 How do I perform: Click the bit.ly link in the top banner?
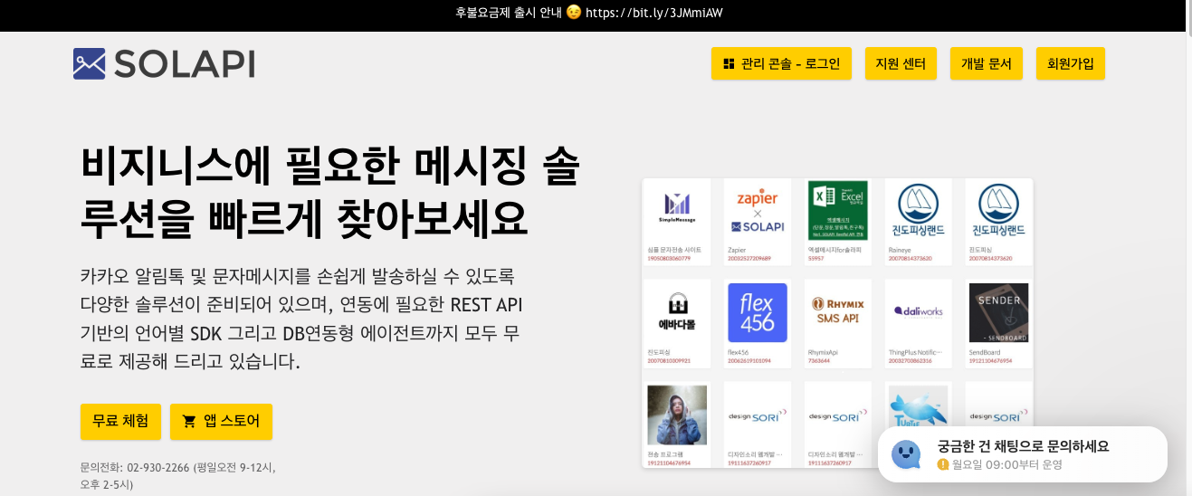point(653,13)
